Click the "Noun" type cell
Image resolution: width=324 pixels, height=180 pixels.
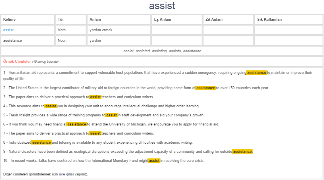62,40
